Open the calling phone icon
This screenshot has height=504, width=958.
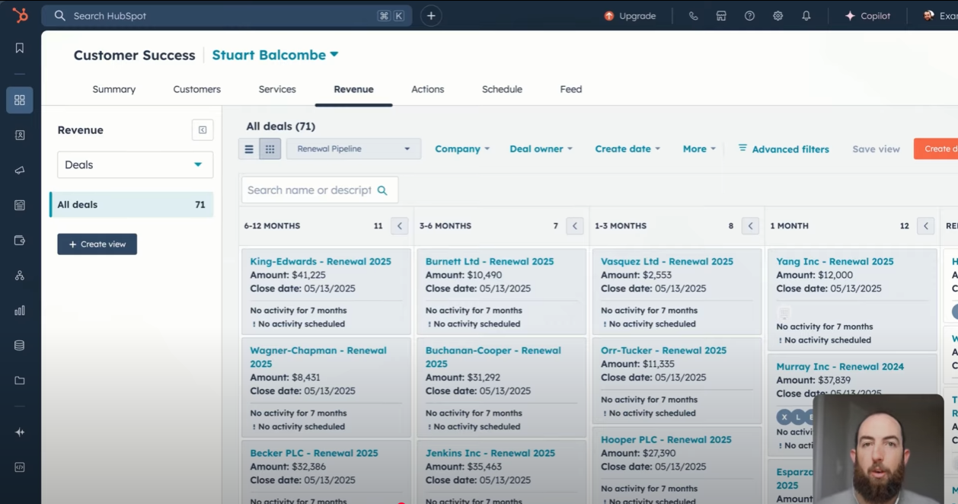click(693, 16)
